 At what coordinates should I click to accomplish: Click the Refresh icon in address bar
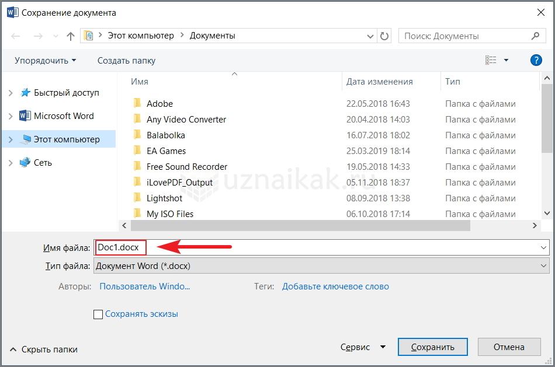384,36
